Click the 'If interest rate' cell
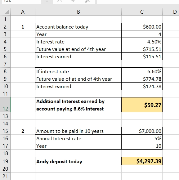This screenshot has width=179, height=180. (78, 71)
